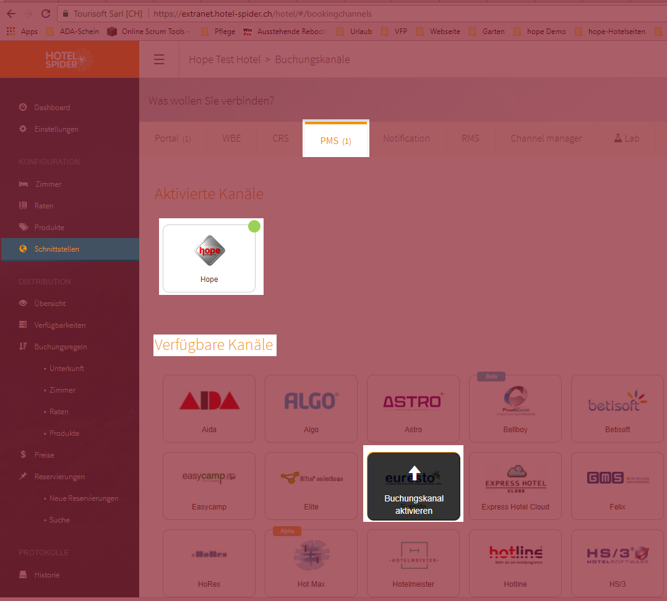Open the ADA-Schein bookmark
Image resolution: width=667 pixels, height=601 pixels.
(x=73, y=32)
